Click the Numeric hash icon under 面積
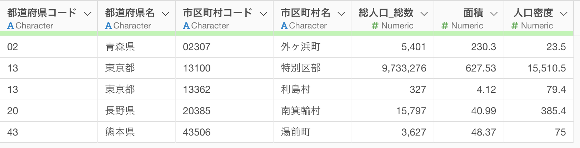Viewport: 580px width, 148px height. [445, 26]
